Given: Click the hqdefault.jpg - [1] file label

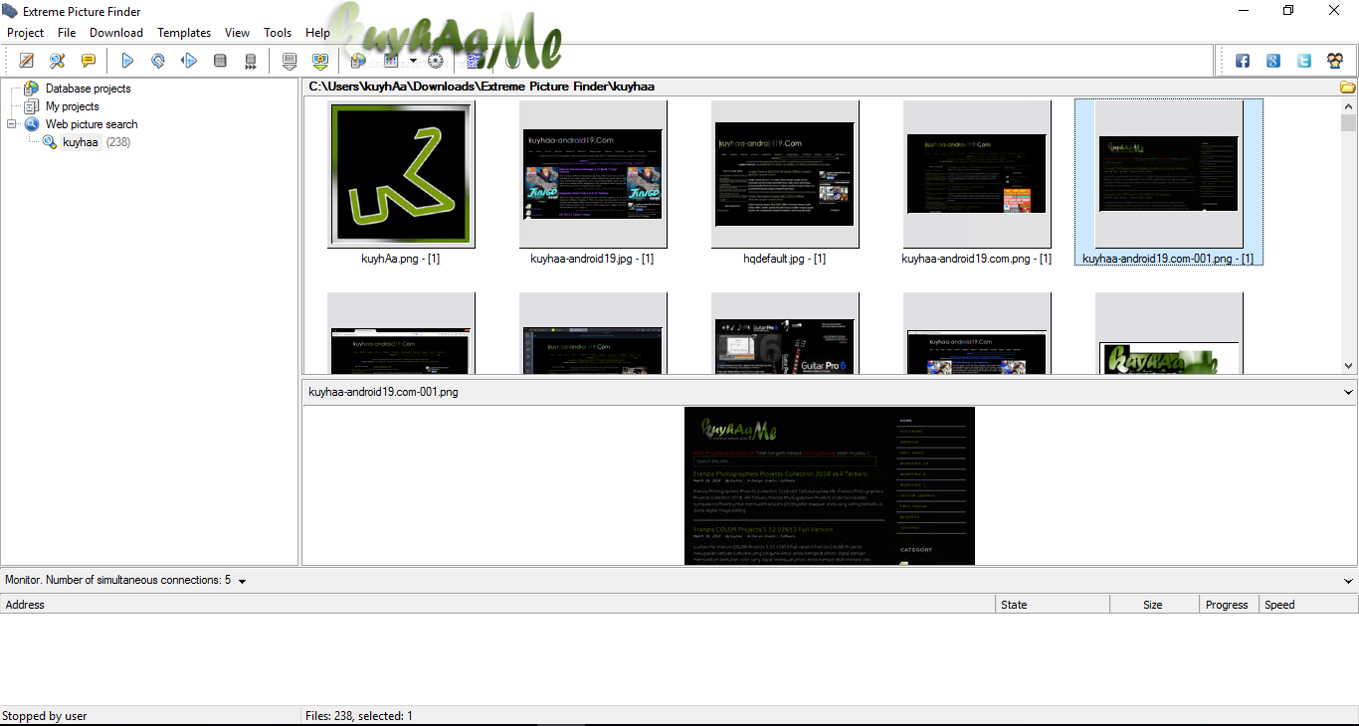Looking at the screenshot, I should click(x=785, y=259).
